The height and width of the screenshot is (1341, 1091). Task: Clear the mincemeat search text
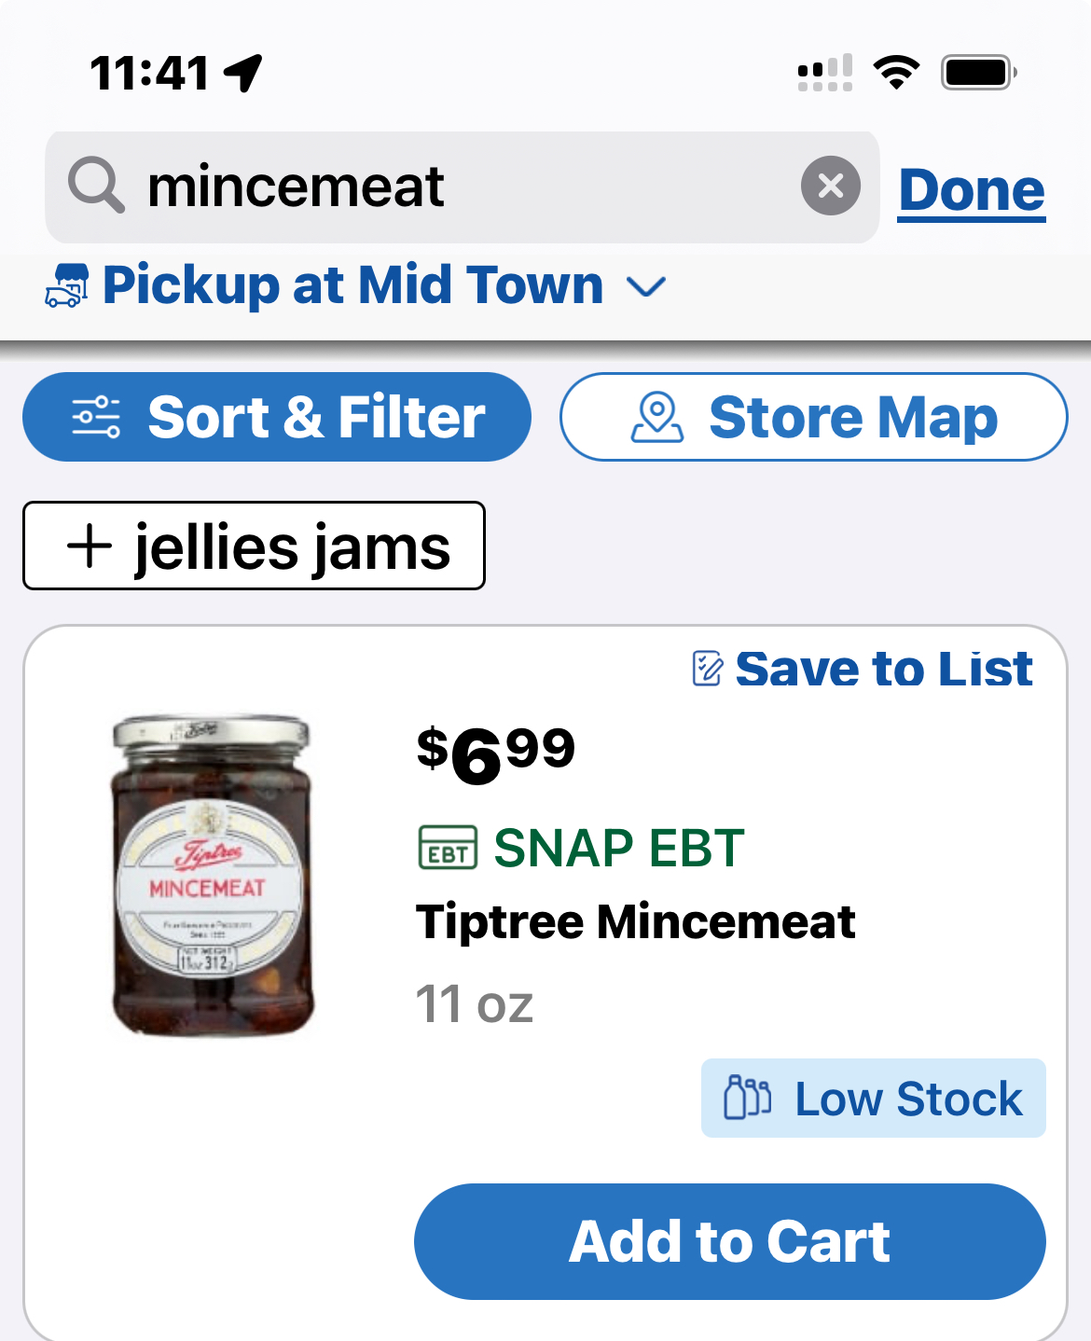click(x=830, y=187)
